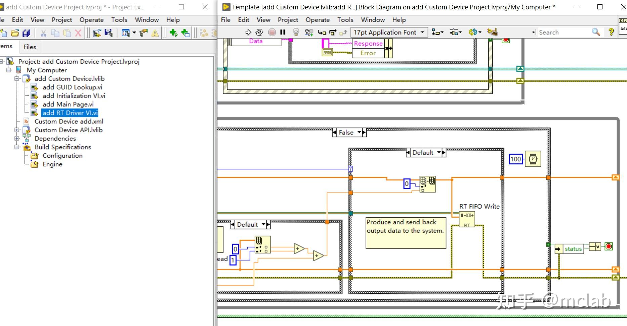Expand the Dependencies tree node

[x=17, y=139]
